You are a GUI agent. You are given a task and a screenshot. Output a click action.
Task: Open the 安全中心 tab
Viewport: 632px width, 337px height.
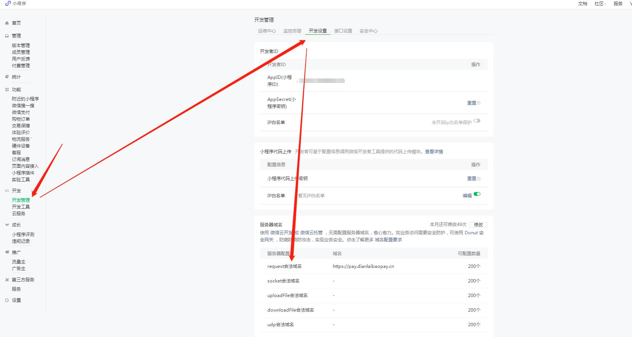pyautogui.click(x=368, y=31)
